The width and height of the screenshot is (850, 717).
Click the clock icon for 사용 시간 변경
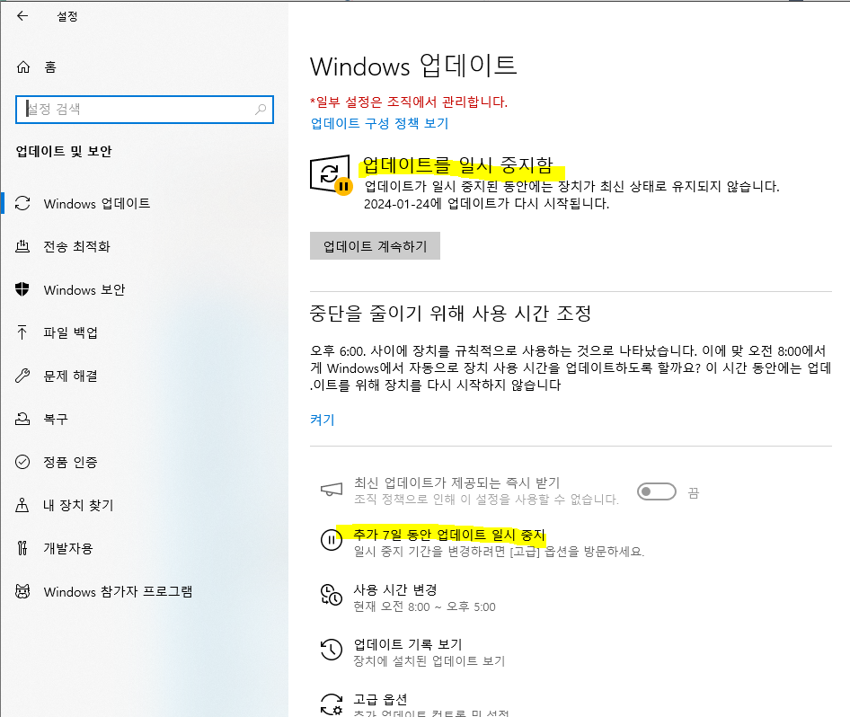coord(332,595)
